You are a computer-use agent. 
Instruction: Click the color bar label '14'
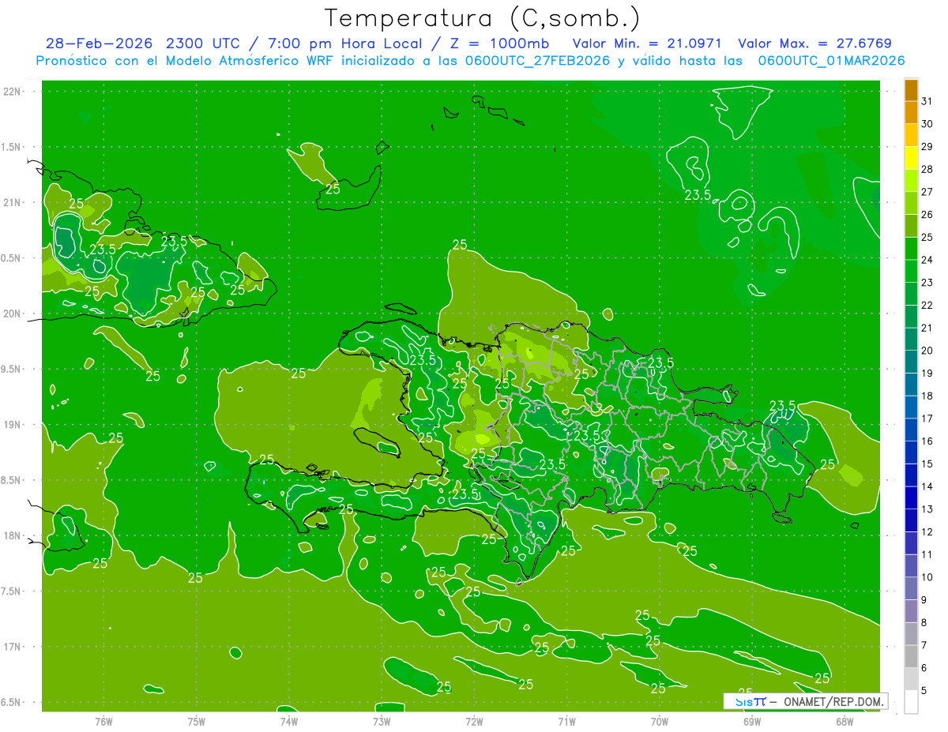pyautogui.click(x=927, y=486)
